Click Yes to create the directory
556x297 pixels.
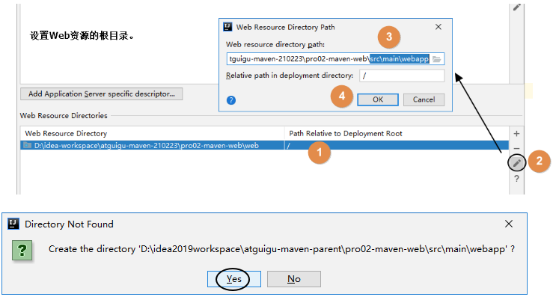pyautogui.click(x=234, y=279)
